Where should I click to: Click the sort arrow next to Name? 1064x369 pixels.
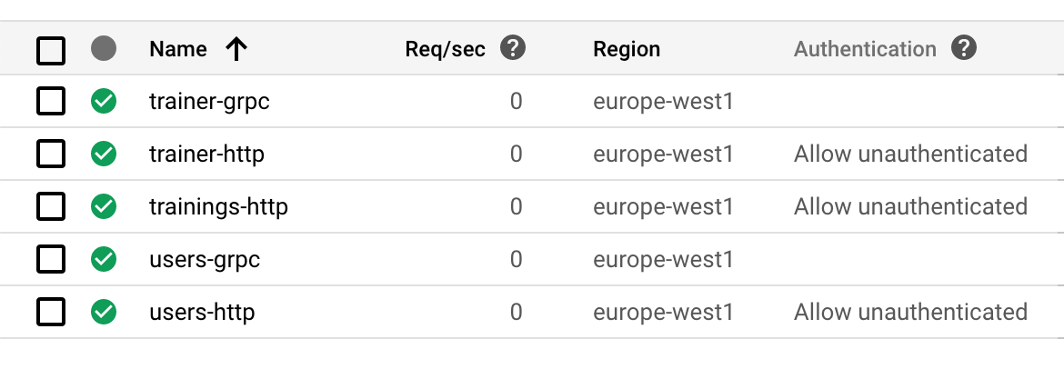click(x=236, y=49)
